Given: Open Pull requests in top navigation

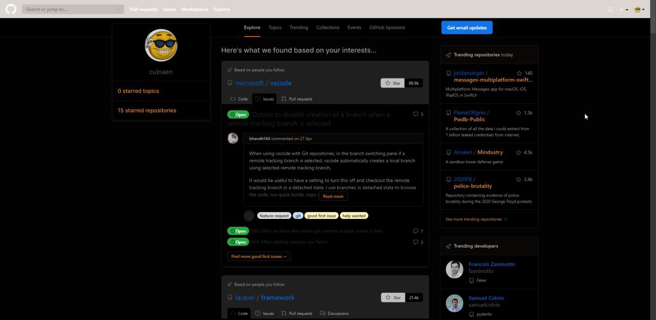Looking at the screenshot, I should (x=144, y=9).
